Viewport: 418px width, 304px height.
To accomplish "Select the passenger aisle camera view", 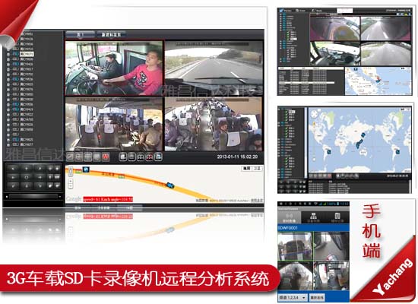I will click(x=214, y=124).
